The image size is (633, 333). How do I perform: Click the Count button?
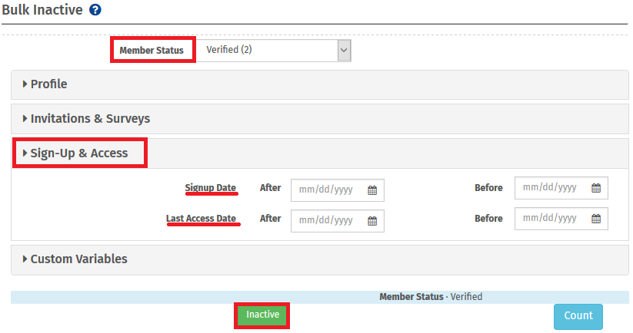[578, 316]
